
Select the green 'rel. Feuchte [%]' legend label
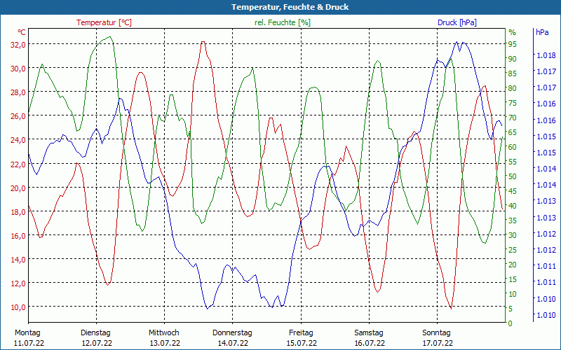282,22
